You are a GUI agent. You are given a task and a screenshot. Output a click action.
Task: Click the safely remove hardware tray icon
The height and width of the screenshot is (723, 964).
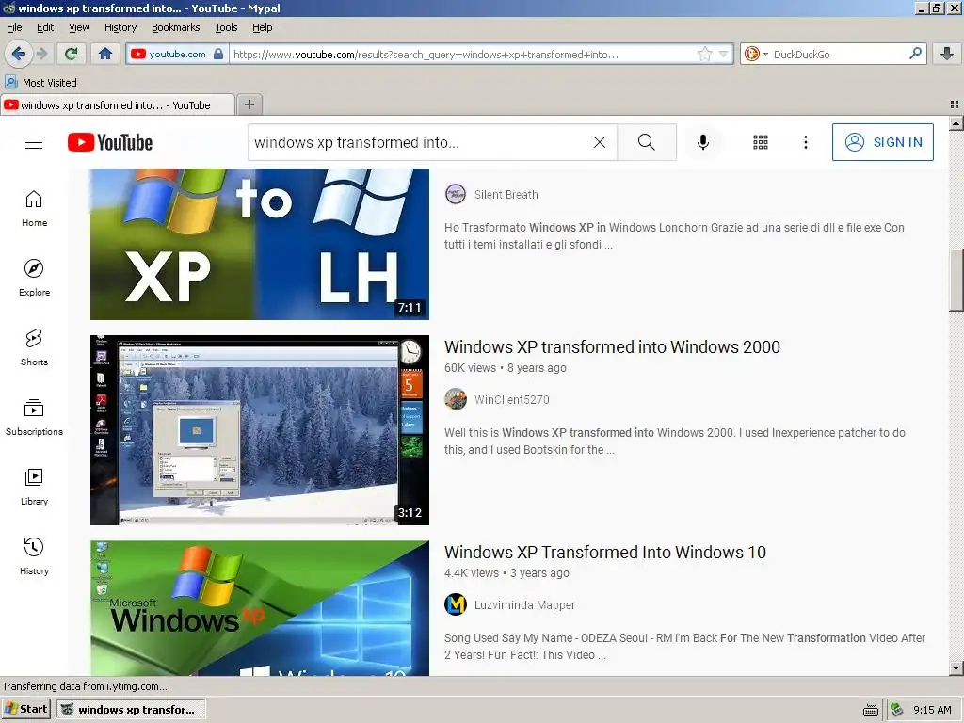897,710
